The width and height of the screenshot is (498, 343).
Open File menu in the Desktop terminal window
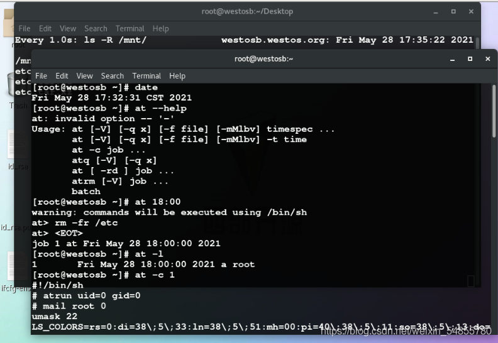pos(25,28)
